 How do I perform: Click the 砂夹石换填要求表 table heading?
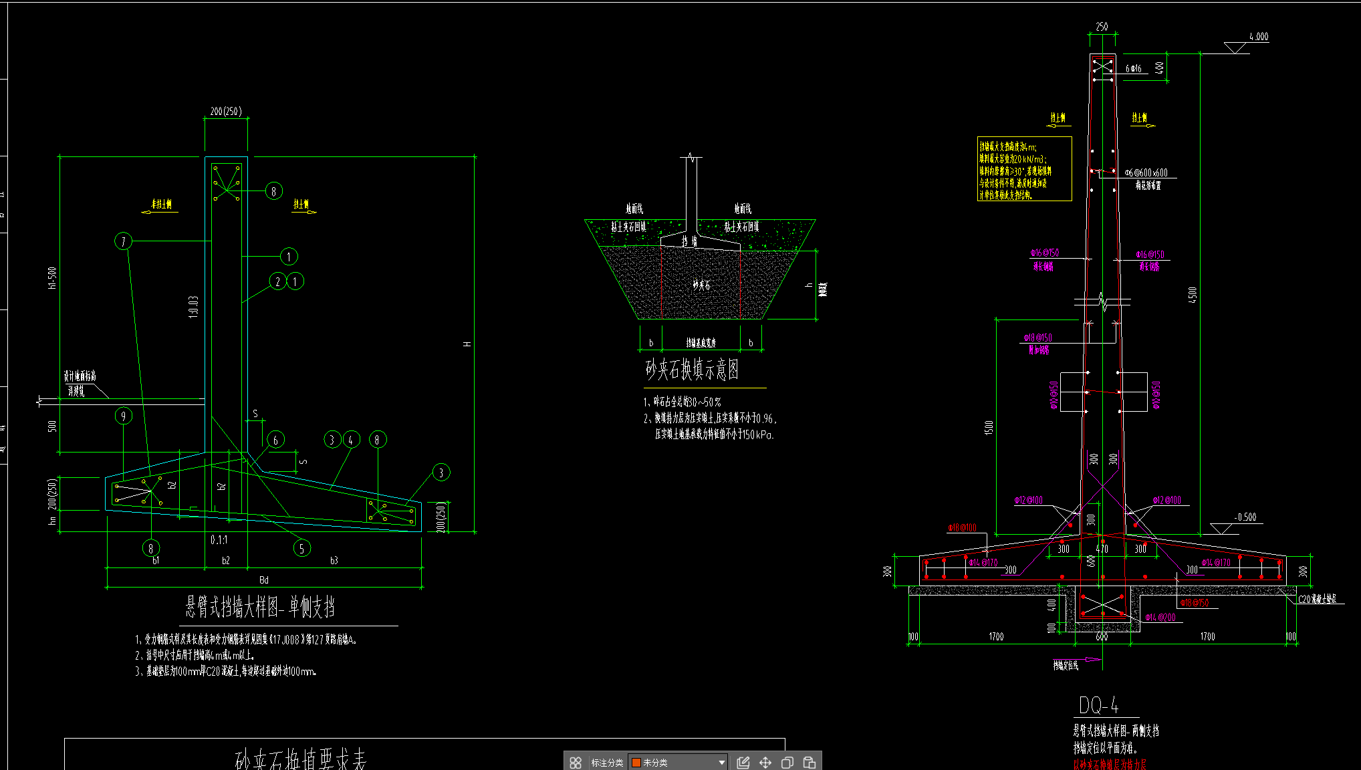point(301,759)
